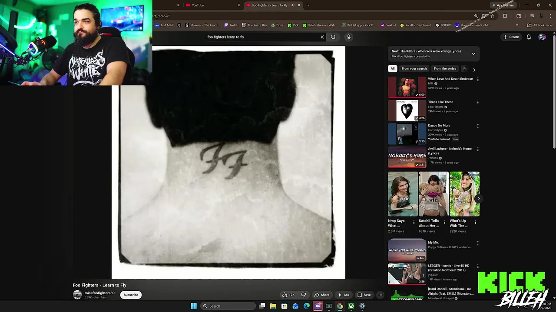This screenshot has width=556, height=312.
Task: Open options for Katchii Tells About Her short
Action: [444, 222]
